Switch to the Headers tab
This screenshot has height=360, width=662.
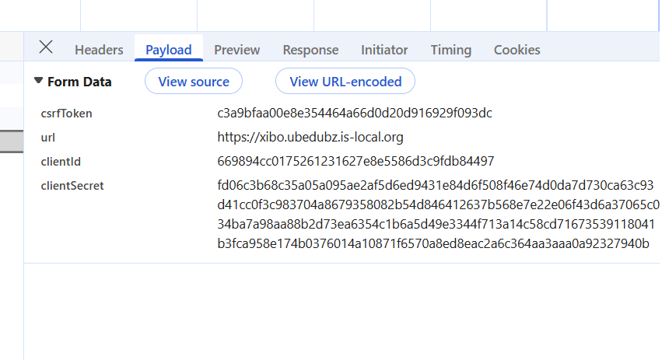pos(99,50)
